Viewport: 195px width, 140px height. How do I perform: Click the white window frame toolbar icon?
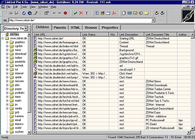(108, 13)
